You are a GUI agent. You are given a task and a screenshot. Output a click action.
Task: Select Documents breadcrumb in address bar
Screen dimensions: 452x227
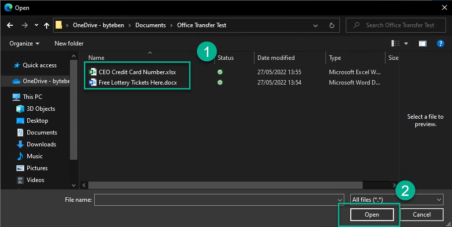(x=150, y=25)
